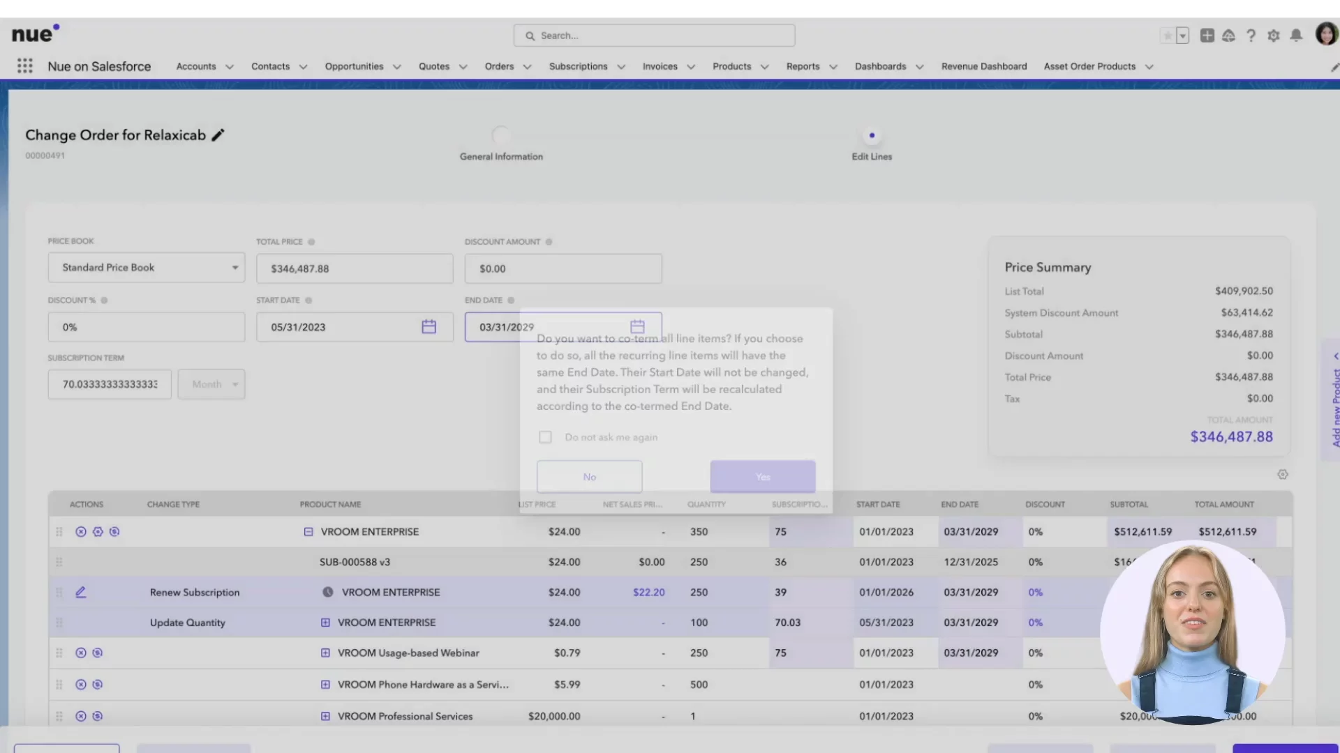Click the End Date calendar icon
Screen dimensions: 1340x753
click(637, 327)
